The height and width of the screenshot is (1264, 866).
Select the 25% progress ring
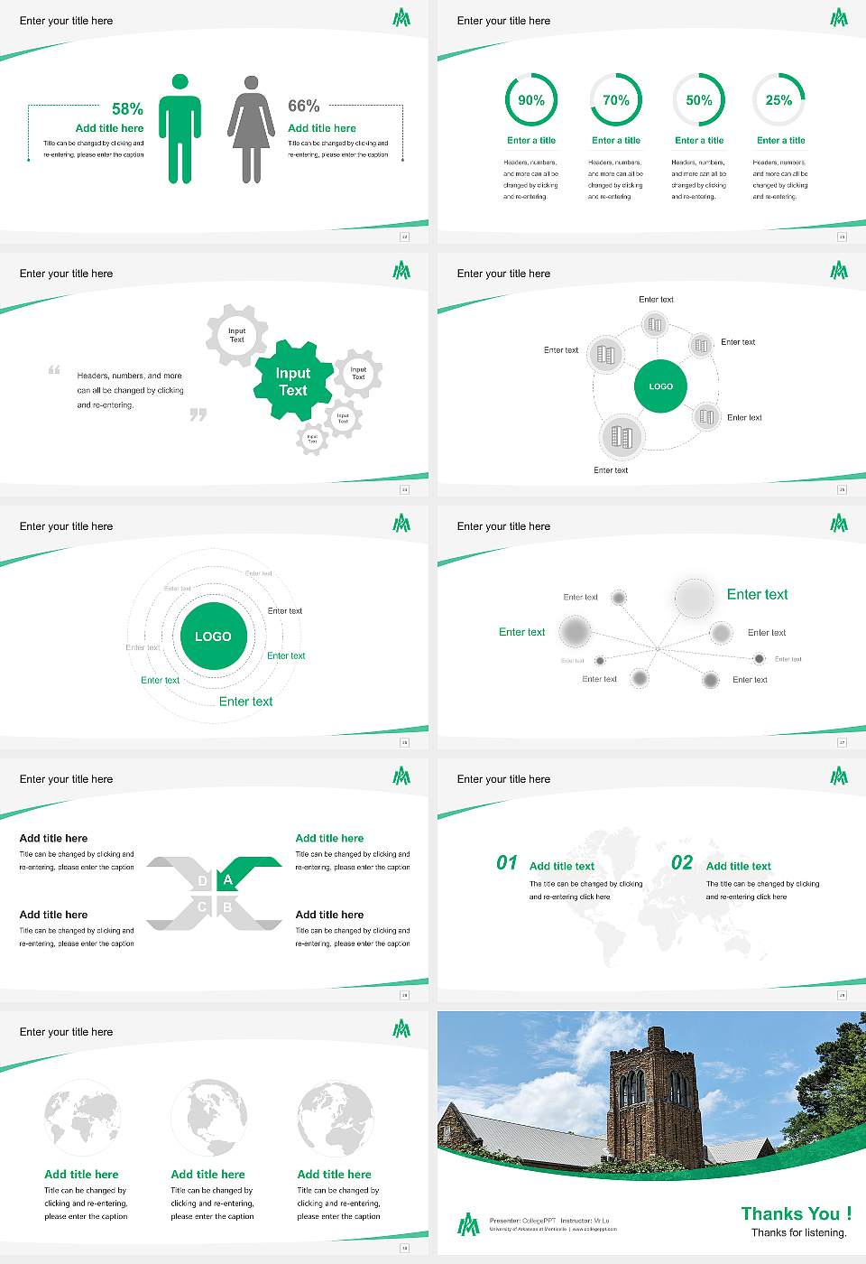click(779, 99)
